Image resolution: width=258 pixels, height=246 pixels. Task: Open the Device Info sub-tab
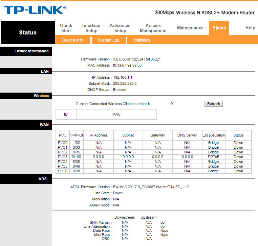pos(72,40)
